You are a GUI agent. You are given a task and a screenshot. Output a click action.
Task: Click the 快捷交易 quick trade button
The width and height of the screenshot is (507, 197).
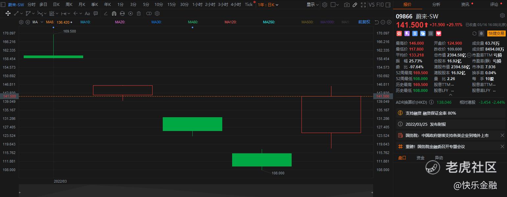(496, 33)
